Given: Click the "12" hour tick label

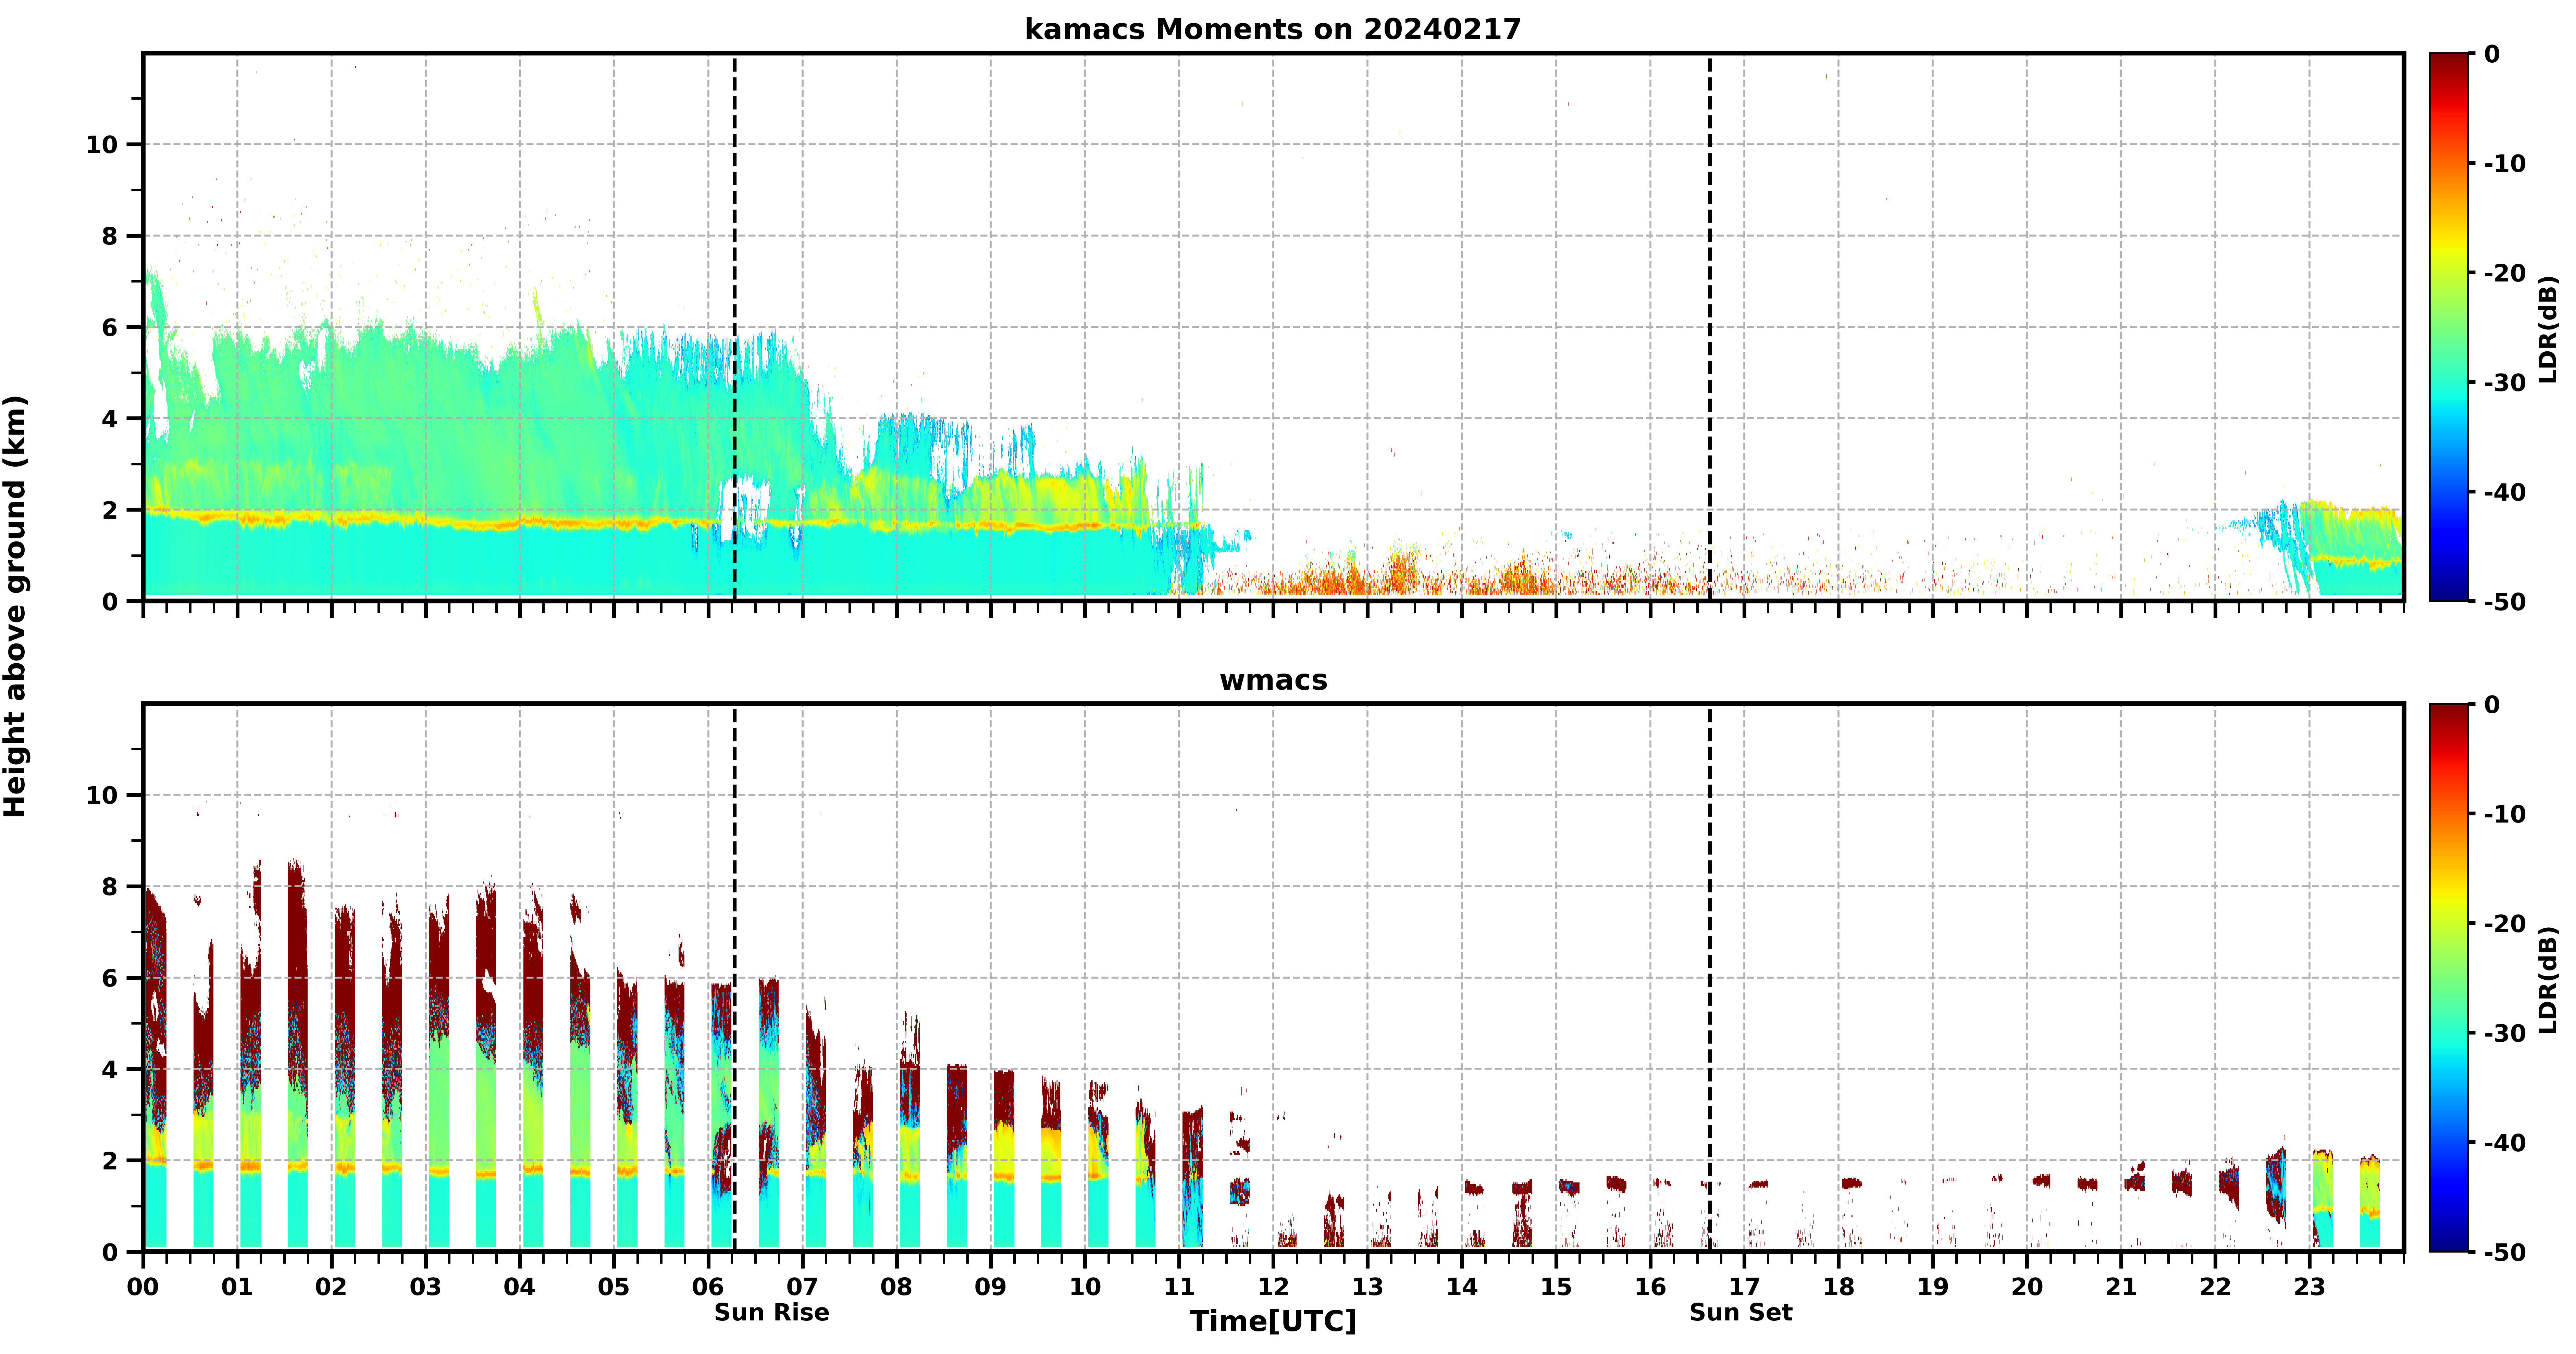Looking at the screenshot, I should 1273,1287.
